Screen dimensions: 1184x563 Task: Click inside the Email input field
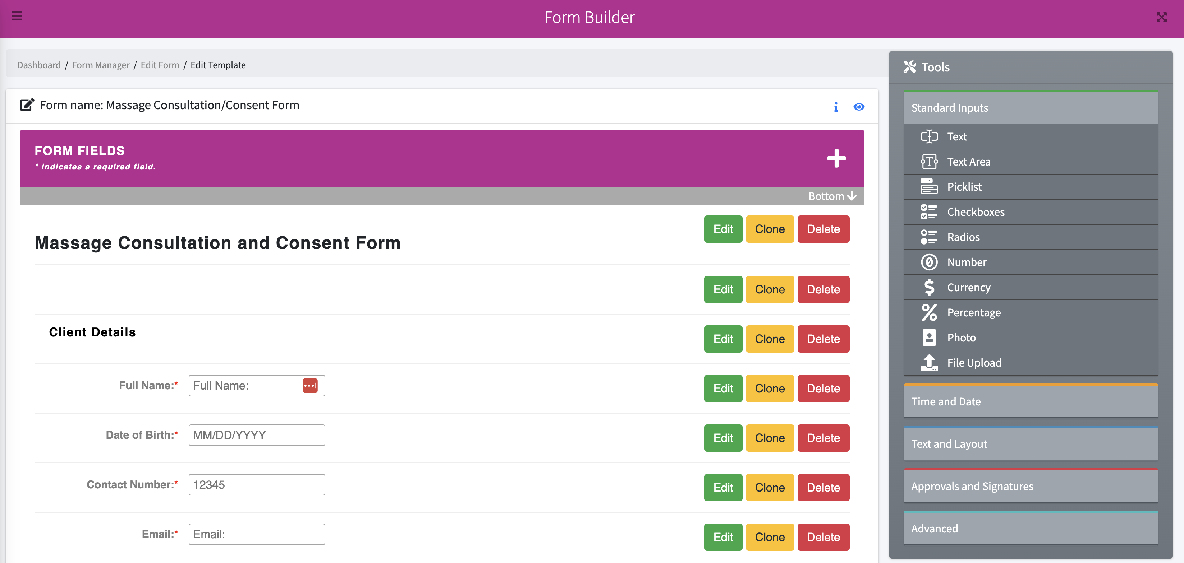coord(257,534)
